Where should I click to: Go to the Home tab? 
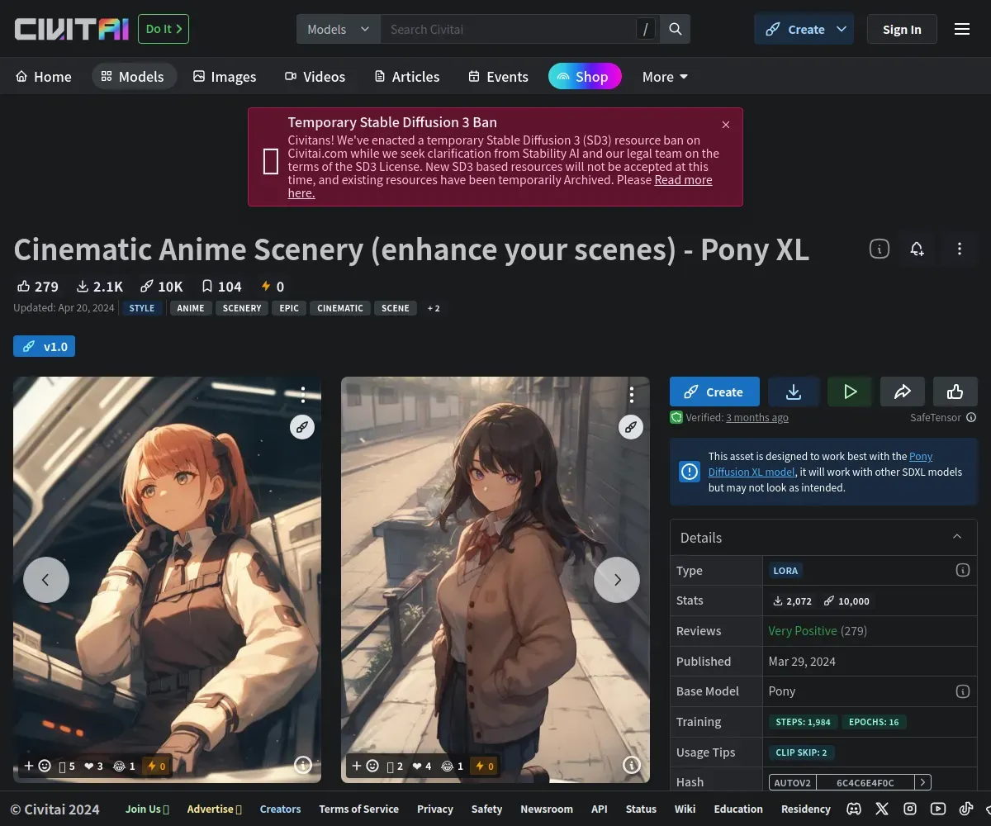pyautogui.click(x=44, y=77)
